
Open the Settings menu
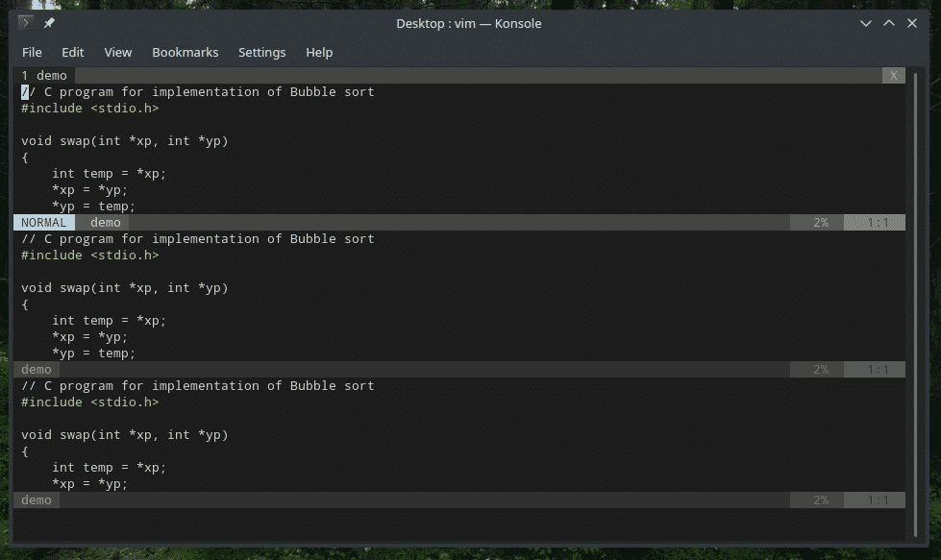pyautogui.click(x=261, y=52)
